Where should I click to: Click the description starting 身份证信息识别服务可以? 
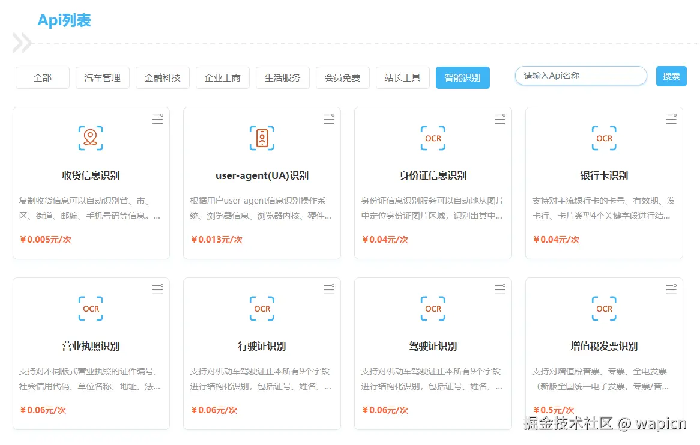(432, 208)
